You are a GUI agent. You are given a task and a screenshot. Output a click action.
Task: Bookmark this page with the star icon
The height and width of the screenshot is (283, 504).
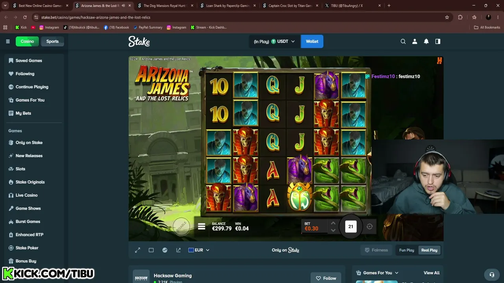pyautogui.click(x=447, y=17)
